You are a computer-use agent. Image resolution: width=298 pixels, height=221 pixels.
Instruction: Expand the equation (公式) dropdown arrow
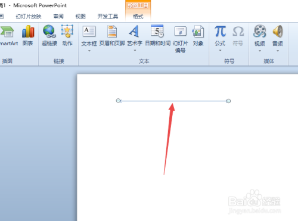click(x=220, y=51)
